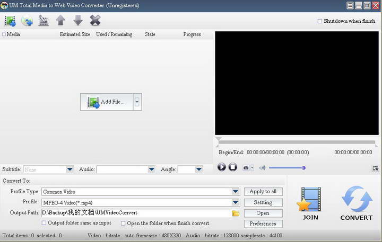Browse output path with folder icon
Image resolution: width=382 pixels, height=242 pixels.
click(236, 213)
